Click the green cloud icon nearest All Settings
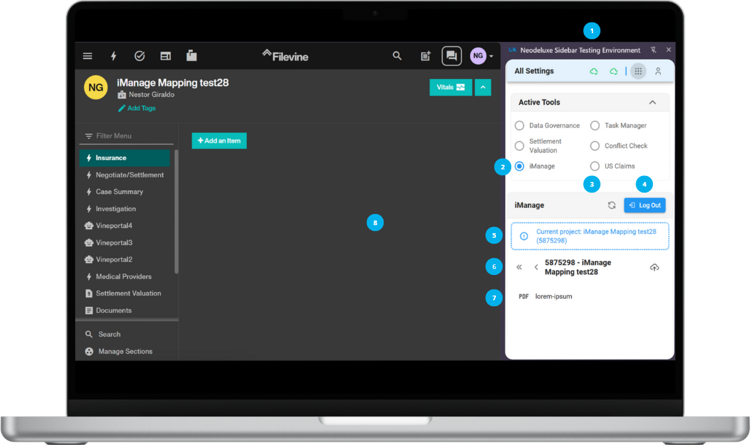This screenshot has height=445, width=752. [x=594, y=71]
